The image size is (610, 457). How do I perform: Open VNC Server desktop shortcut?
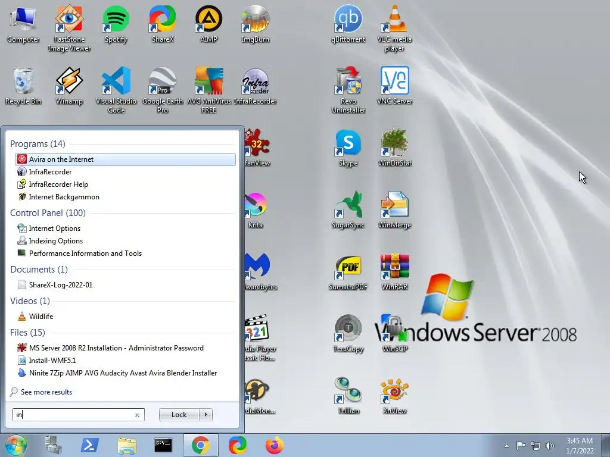click(x=394, y=86)
